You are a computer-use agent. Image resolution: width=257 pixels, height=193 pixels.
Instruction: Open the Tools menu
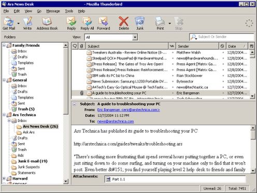(x=69, y=11)
